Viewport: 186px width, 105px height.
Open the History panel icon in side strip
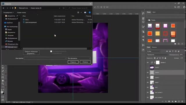(143, 13)
